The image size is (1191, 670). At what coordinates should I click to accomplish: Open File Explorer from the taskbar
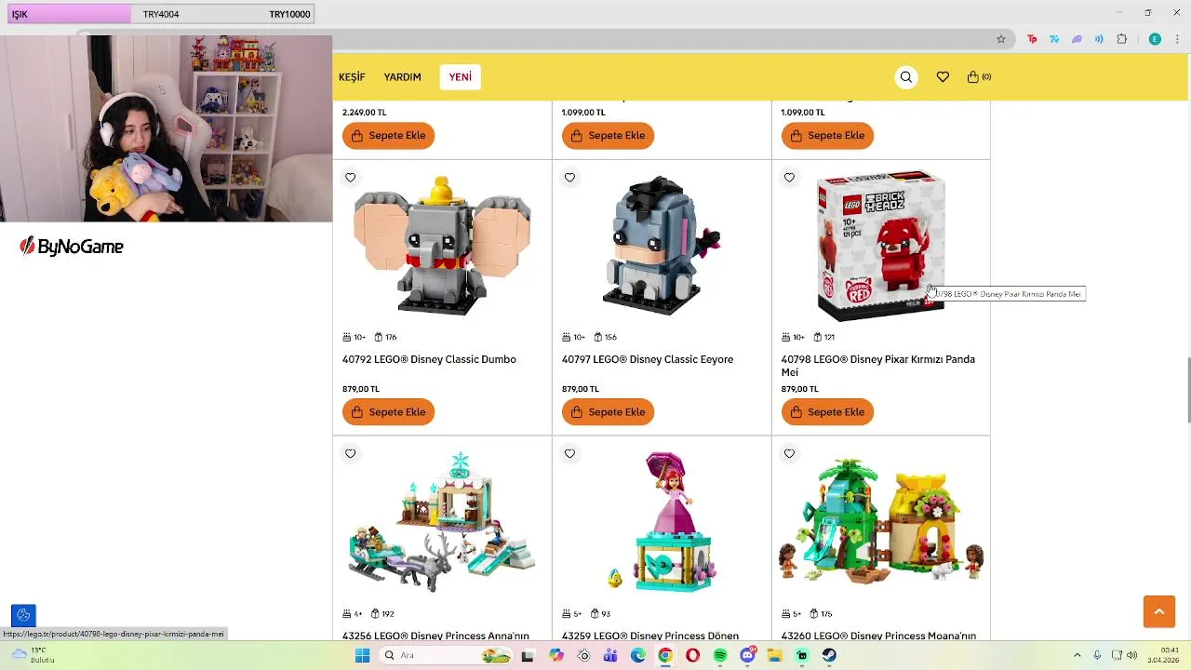point(774,655)
